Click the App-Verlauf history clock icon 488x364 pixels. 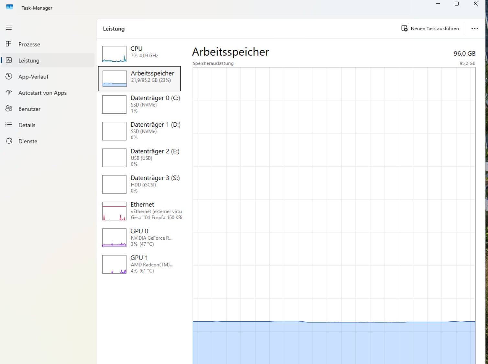[x=9, y=77]
